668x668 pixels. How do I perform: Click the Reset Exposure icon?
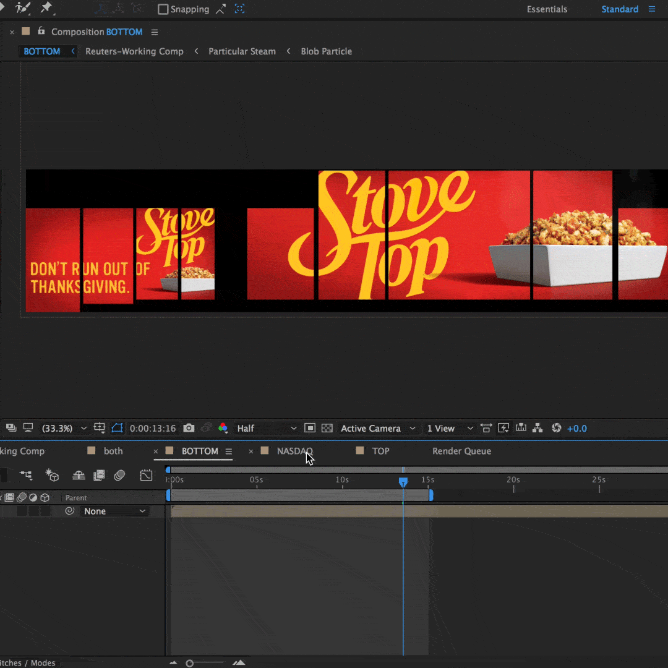point(557,428)
